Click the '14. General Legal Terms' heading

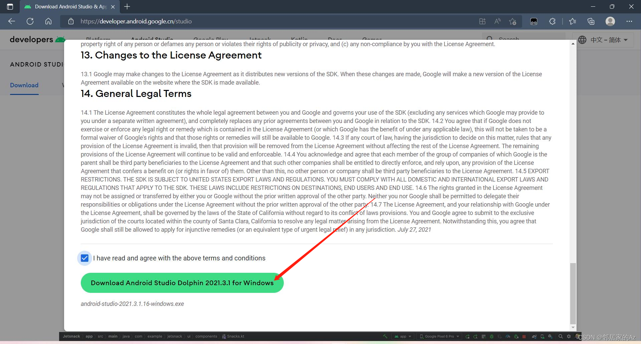pyautogui.click(x=136, y=94)
